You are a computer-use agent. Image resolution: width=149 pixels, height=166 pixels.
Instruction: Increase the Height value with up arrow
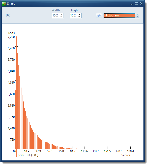tap(79, 14)
